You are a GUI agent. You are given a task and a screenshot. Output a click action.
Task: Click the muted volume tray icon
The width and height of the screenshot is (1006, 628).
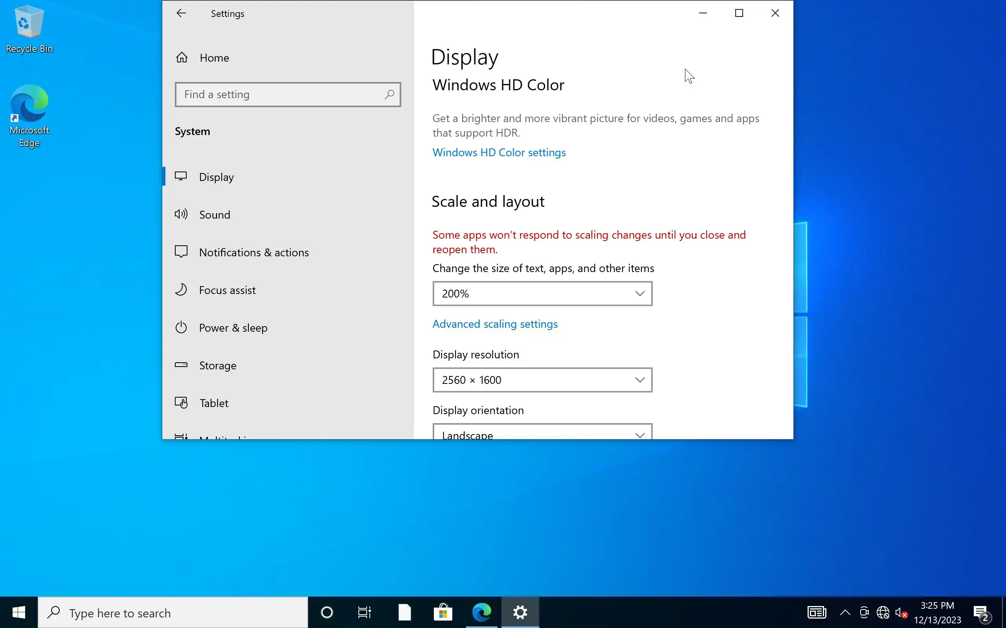point(900,613)
